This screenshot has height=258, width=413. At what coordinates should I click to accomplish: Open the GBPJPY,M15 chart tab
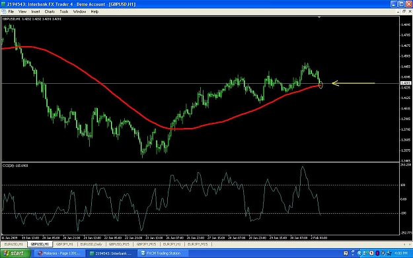[146, 244]
